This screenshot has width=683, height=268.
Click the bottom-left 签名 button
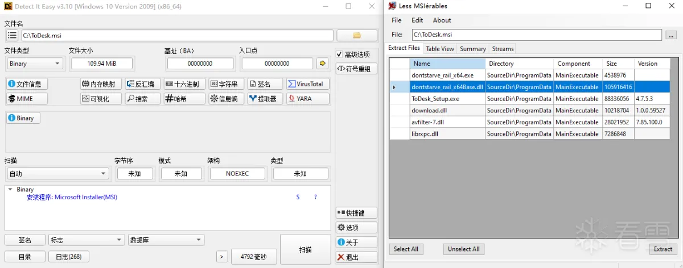point(25,240)
